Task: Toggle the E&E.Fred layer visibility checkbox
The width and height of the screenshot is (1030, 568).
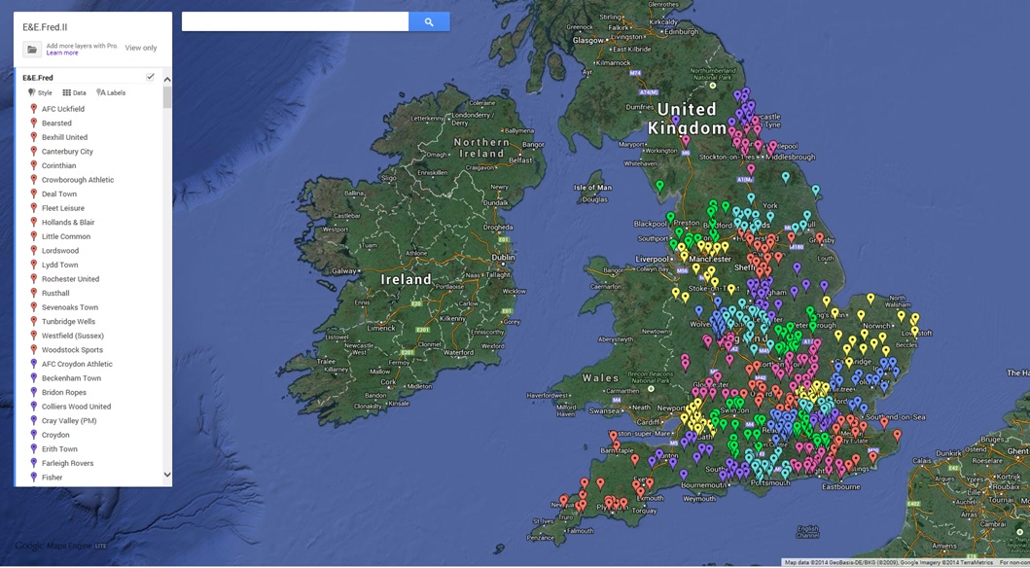Action: click(150, 77)
